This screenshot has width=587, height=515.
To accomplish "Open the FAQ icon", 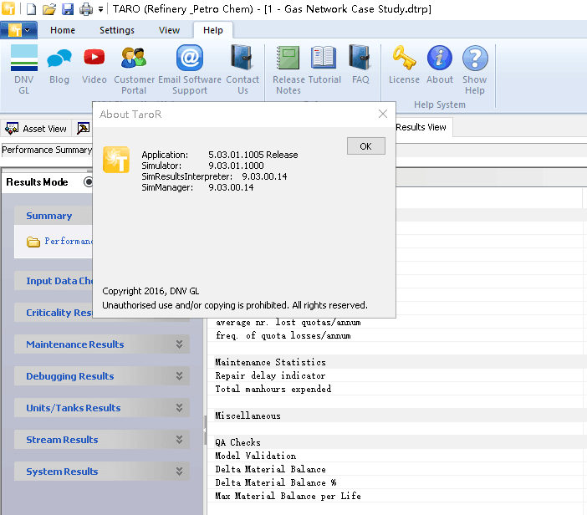I will 360,65.
